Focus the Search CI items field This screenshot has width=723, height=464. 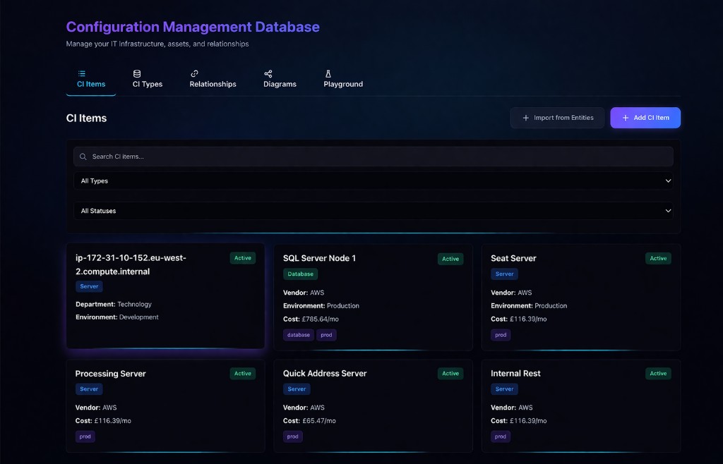coord(373,157)
